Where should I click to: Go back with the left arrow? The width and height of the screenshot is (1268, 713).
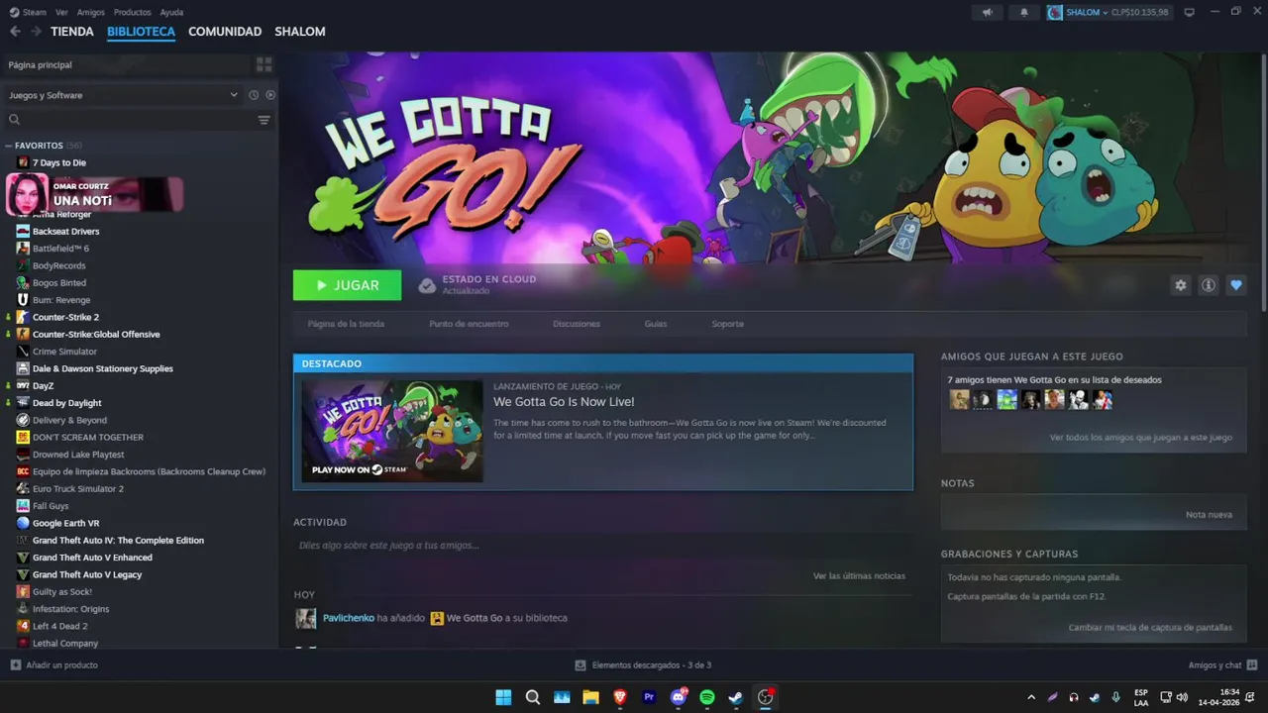tap(15, 32)
